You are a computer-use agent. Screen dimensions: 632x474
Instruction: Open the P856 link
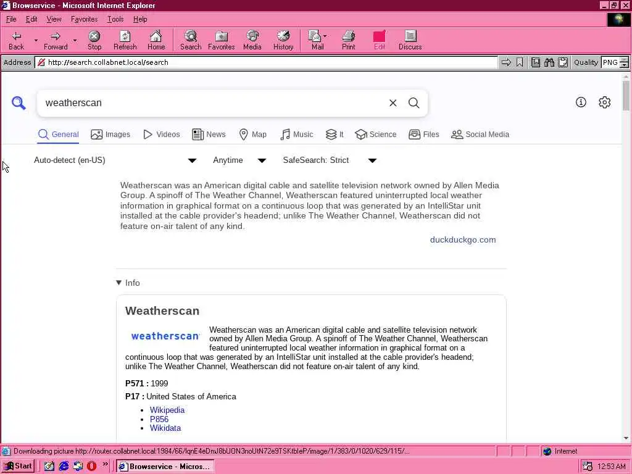[159, 419]
